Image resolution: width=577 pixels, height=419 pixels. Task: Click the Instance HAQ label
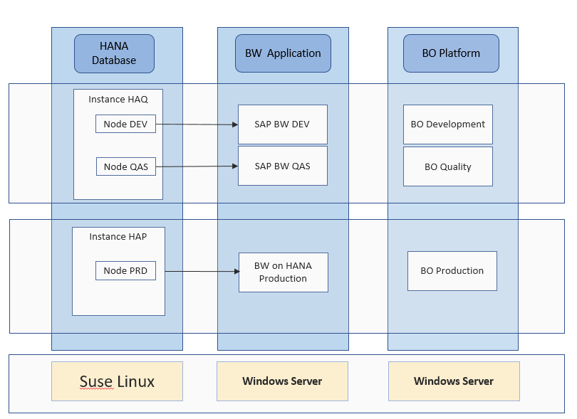[118, 100]
